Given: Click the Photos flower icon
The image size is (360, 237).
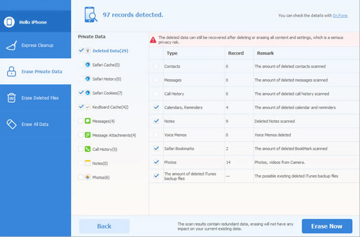Looking at the screenshot, I should 88,177.
